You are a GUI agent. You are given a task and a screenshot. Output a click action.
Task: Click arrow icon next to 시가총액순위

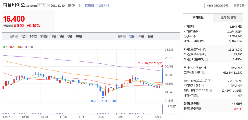(200, 31)
